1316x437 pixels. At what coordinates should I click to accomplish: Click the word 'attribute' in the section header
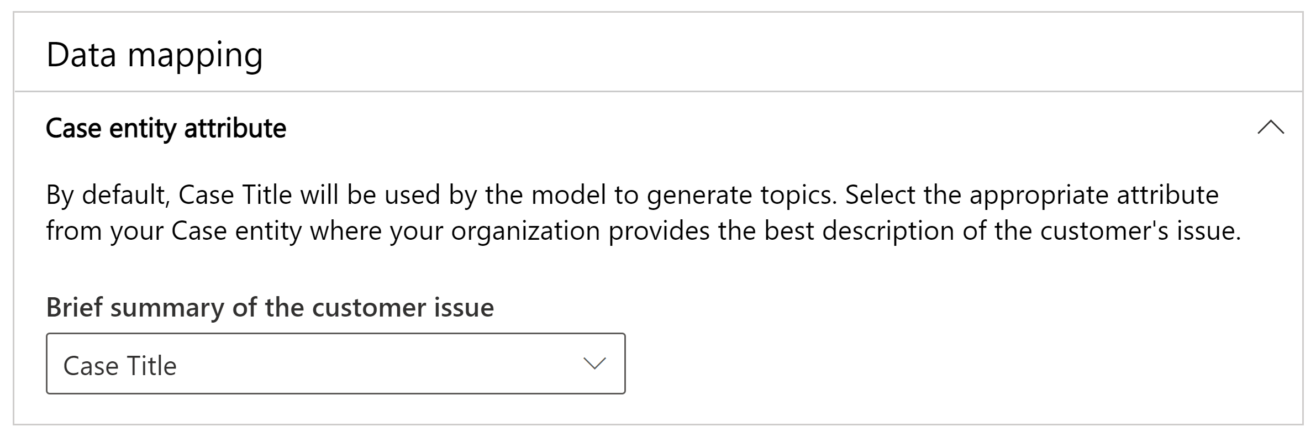tap(235, 128)
